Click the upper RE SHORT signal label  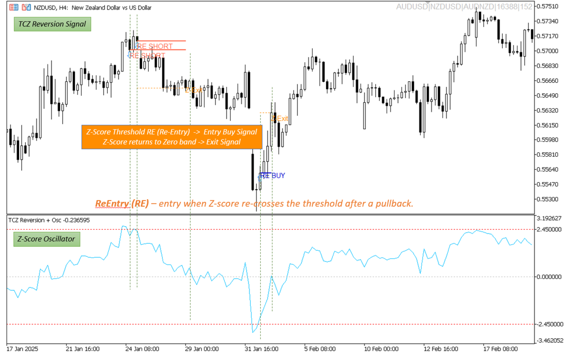point(155,46)
